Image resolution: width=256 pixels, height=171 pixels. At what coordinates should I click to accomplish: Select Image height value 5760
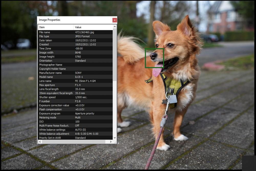click(x=78, y=57)
